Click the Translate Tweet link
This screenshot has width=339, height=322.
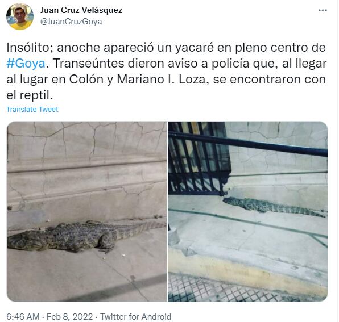pos(32,110)
